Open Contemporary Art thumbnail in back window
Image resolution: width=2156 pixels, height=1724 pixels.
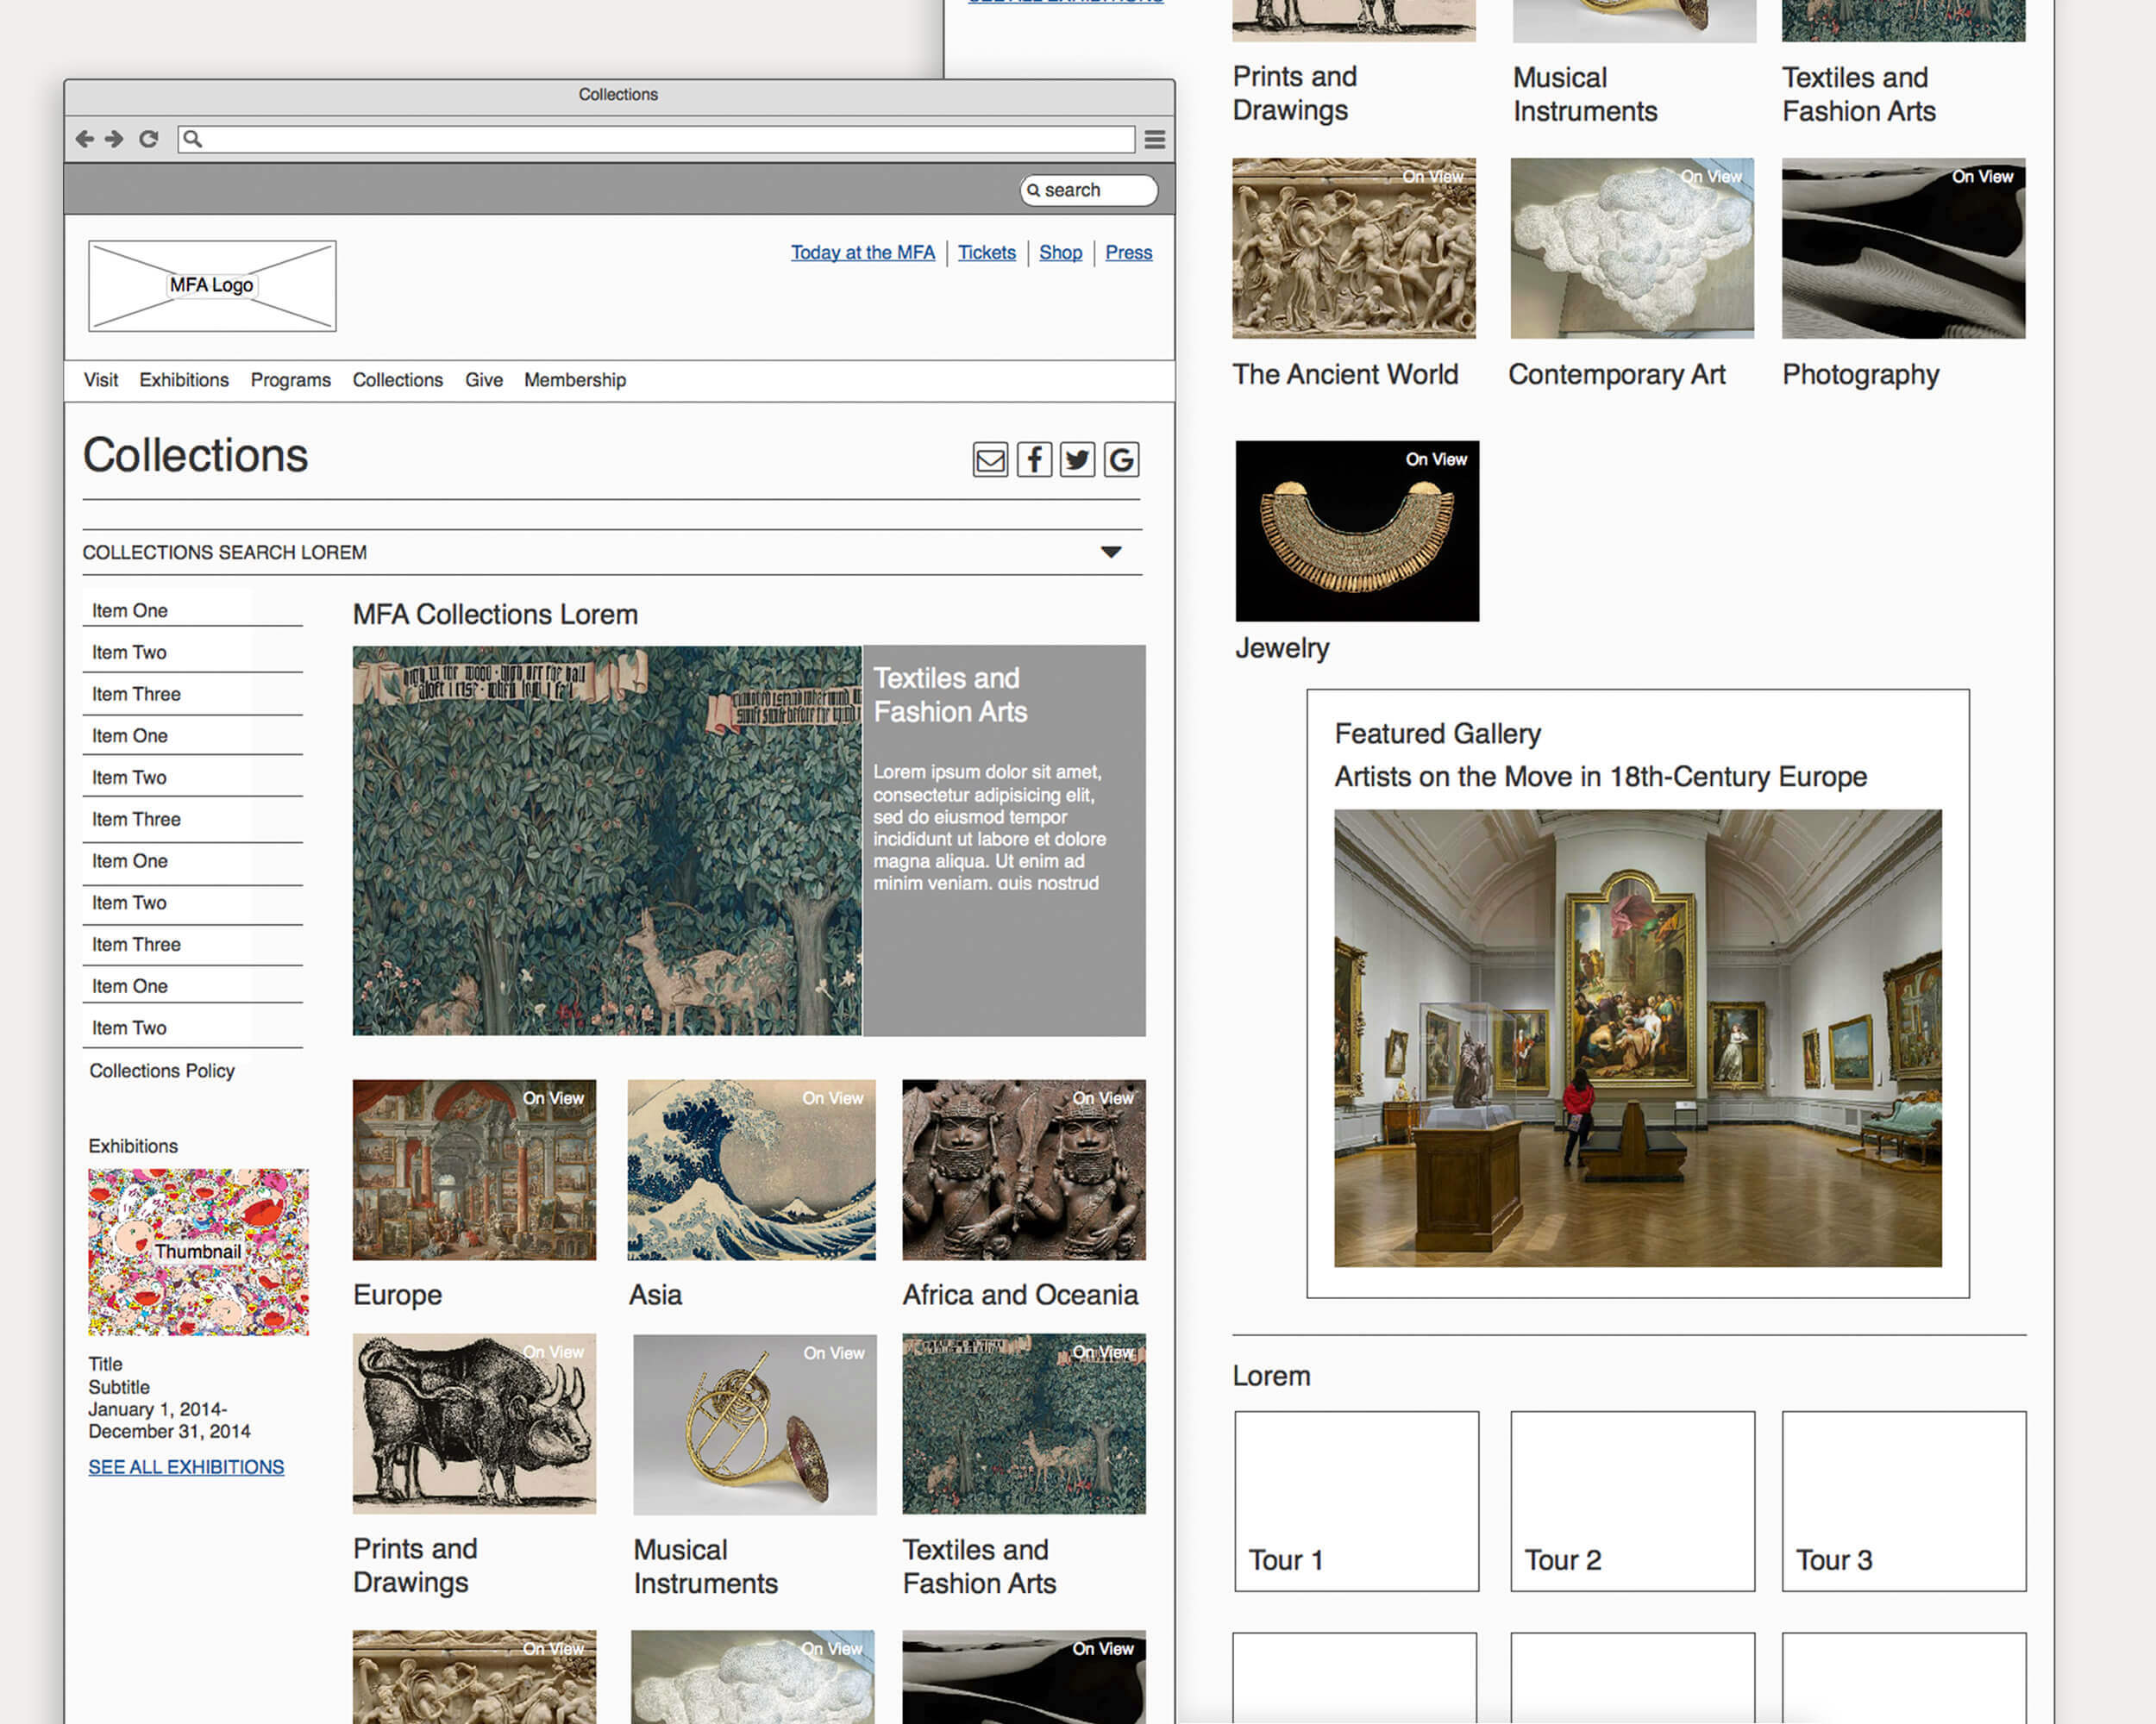[x=1632, y=248]
